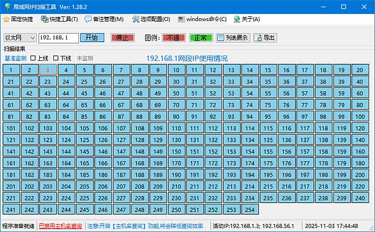375x232 pixels.
Task: Click the star icon beside 固定快捷
Action: pos(6,19)
